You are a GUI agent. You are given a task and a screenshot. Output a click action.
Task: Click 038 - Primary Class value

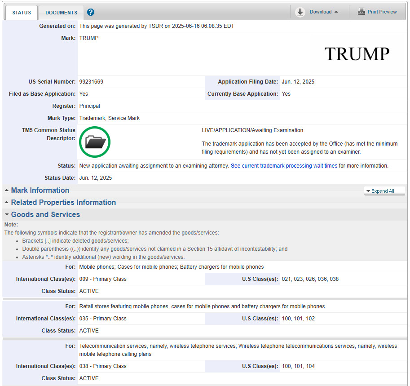pyautogui.click(x=103, y=366)
